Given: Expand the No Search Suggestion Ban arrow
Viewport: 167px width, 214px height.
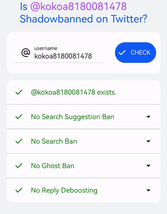Looking at the screenshot, I should pyautogui.click(x=148, y=117).
